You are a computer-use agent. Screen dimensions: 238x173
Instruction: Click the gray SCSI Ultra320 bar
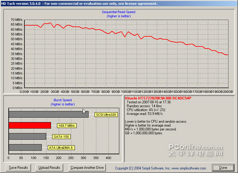pos(49,115)
